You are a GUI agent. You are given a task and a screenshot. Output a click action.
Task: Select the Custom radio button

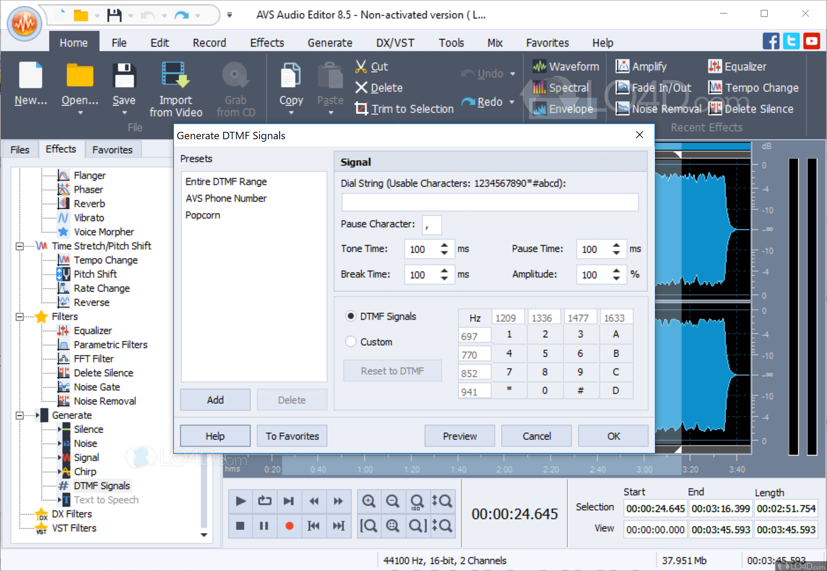pos(351,342)
